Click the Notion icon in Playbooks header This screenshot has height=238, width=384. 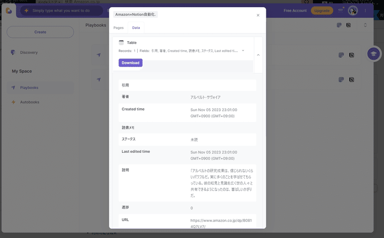[348, 25]
